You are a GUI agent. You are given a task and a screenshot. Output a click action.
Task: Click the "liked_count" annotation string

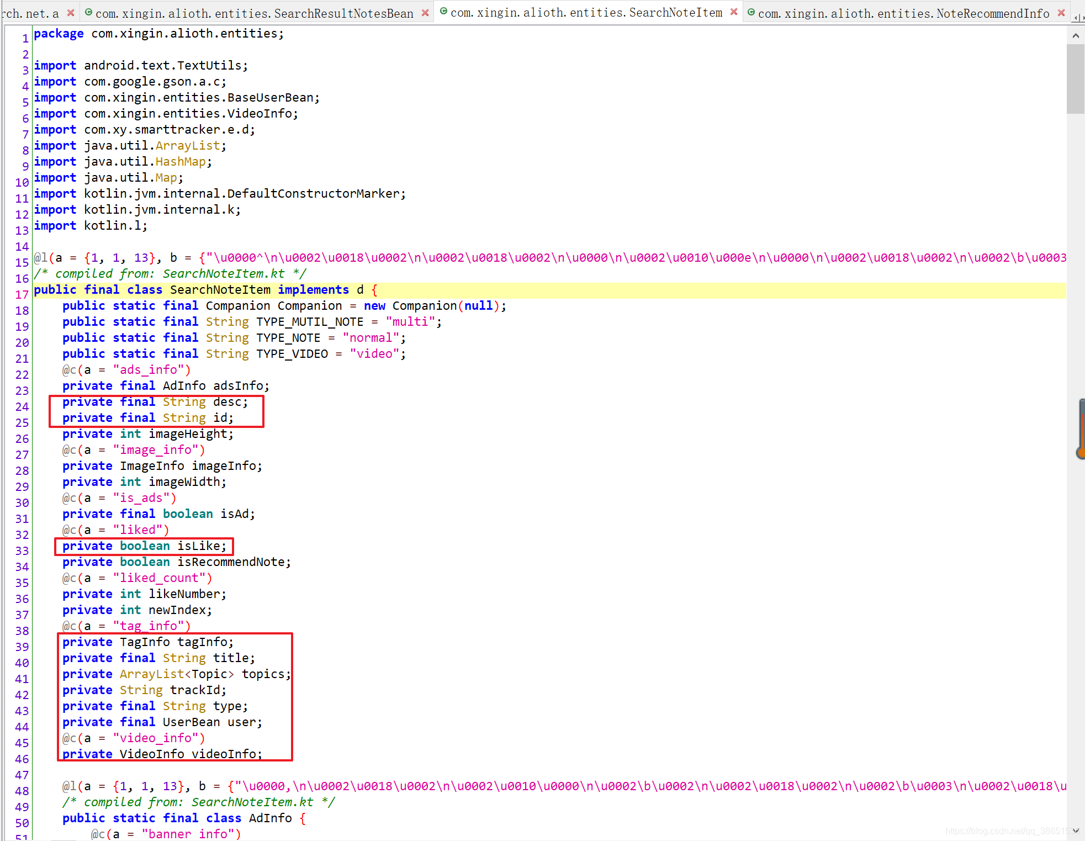(159, 578)
